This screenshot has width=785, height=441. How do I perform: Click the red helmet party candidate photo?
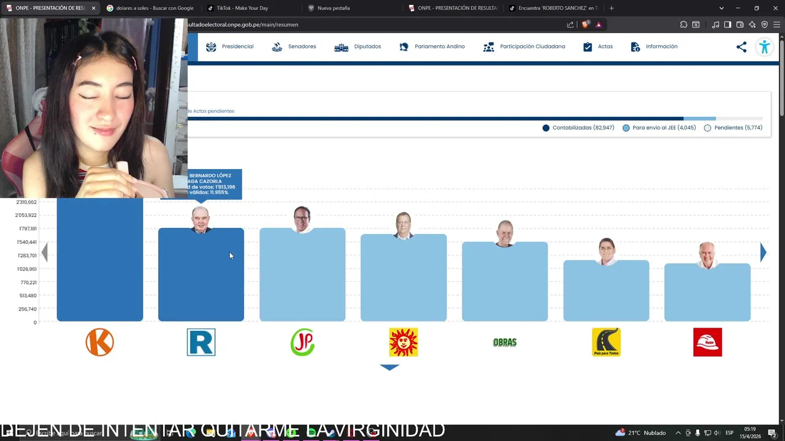click(707, 255)
